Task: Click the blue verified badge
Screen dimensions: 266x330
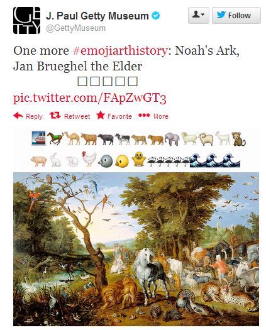Action: (x=156, y=16)
